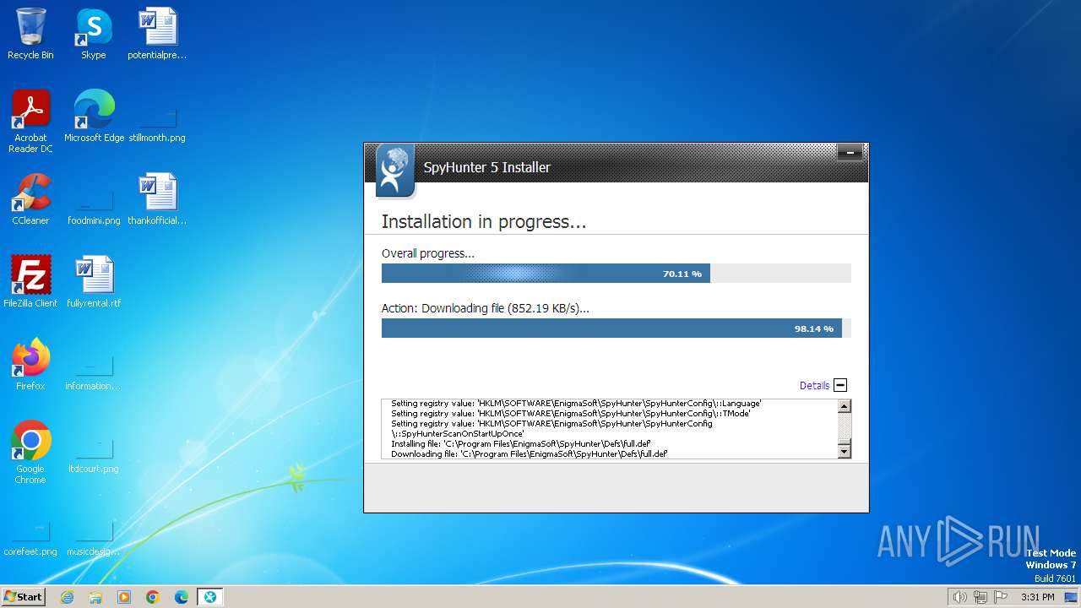Click the Overall progress bar
Viewport: 1081px width, 608px height.
tap(617, 274)
